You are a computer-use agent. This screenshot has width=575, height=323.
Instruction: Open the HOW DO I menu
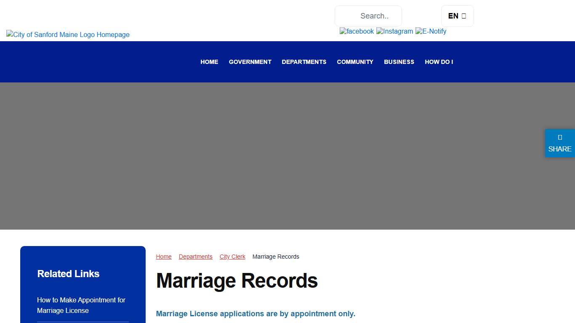click(x=439, y=62)
